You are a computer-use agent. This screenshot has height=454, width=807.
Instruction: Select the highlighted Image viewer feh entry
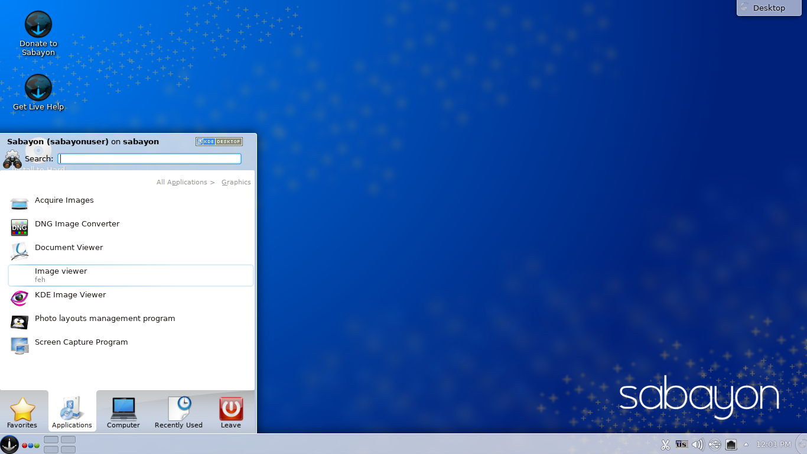click(x=131, y=275)
